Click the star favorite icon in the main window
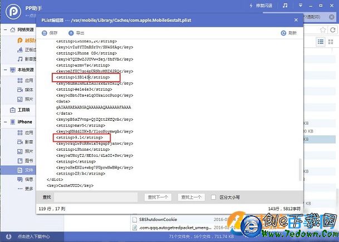This screenshot has width=339, height=242. tap(323, 30)
